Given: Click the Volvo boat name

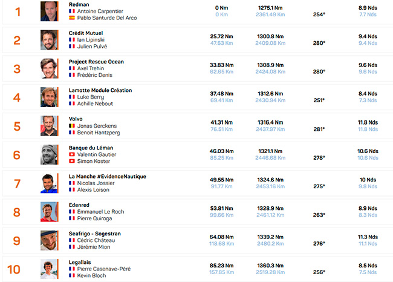Looking at the screenshot, I should [x=76, y=119].
